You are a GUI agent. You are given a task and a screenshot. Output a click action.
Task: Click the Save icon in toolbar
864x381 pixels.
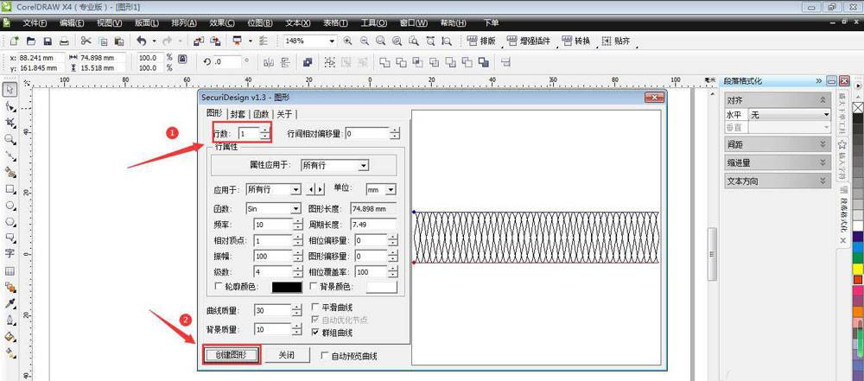pos(47,41)
